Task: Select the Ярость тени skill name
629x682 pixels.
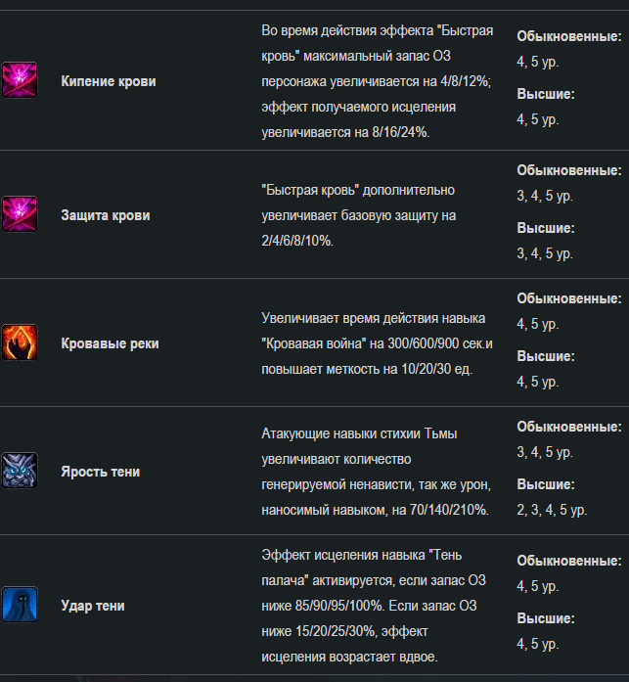Action: 100,472
